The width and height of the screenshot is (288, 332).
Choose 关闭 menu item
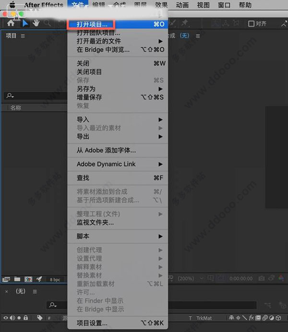coord(118,63)
